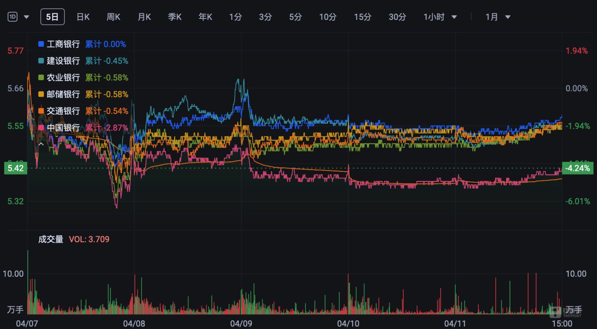Screen dimensions: 597x329
Task: Toggle 工商银行 blue legend marker
Action: (40, 44)
